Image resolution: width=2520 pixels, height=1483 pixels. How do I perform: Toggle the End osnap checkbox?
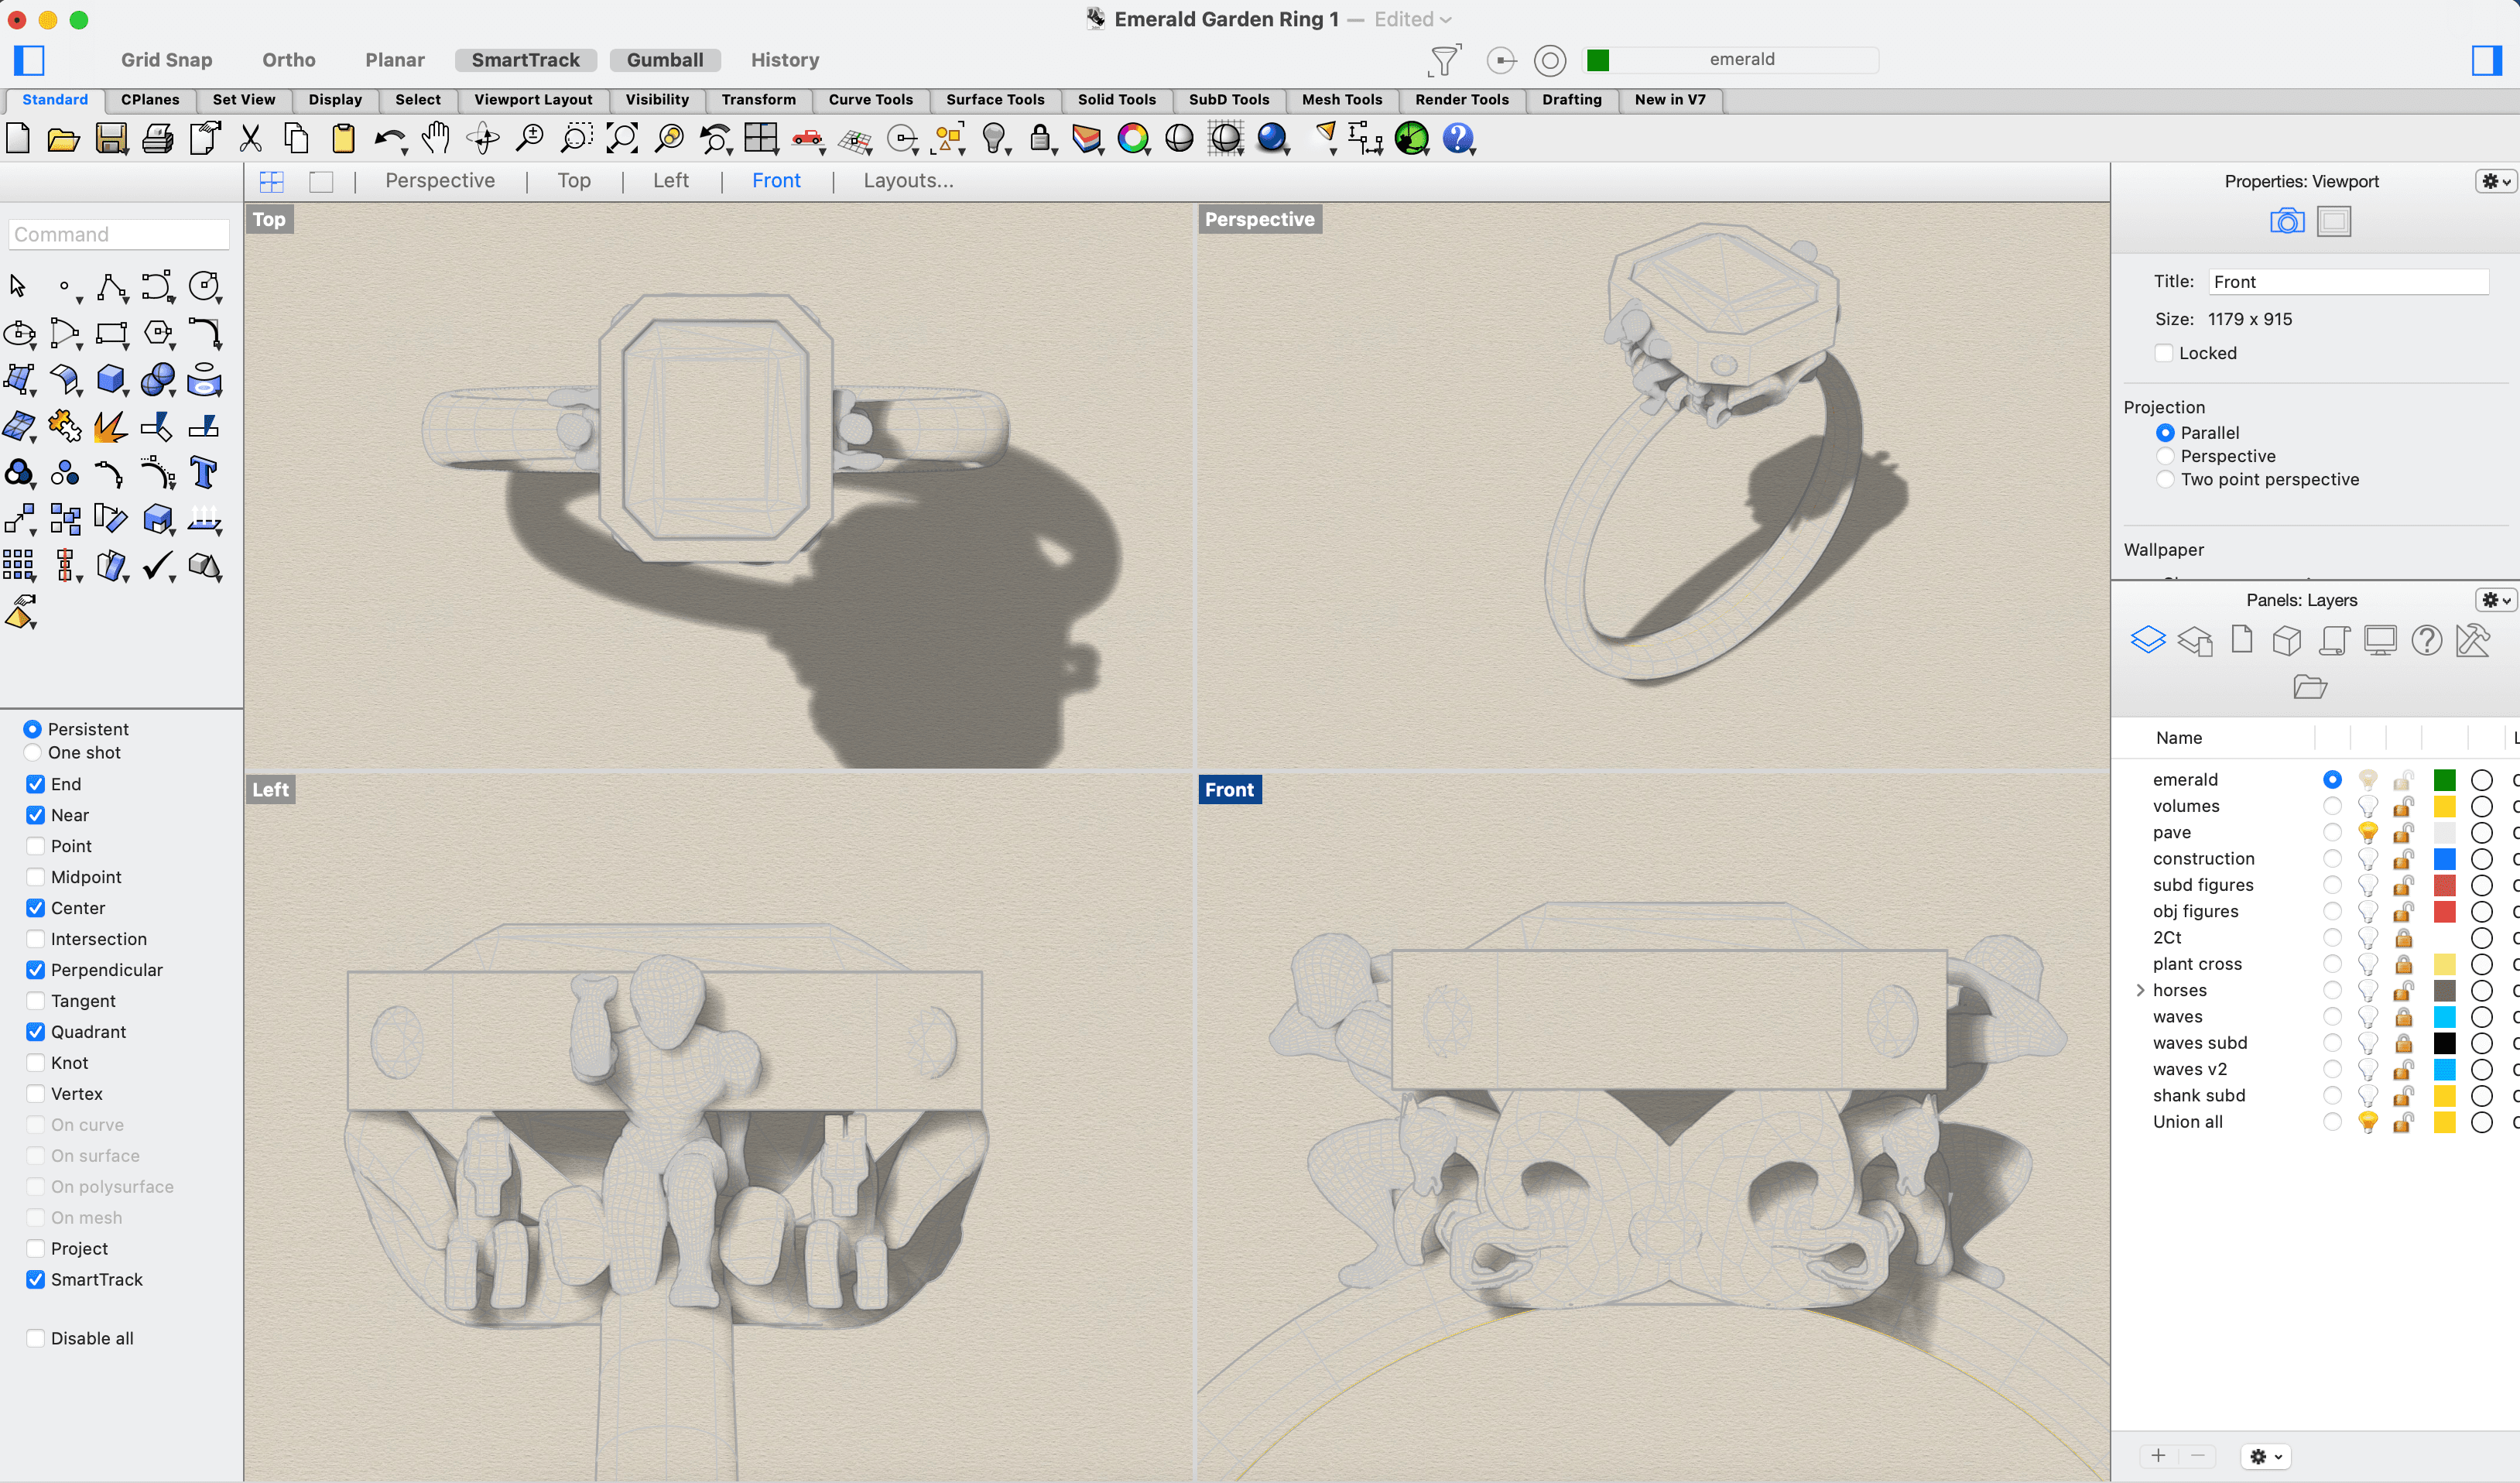coord(35,784)
